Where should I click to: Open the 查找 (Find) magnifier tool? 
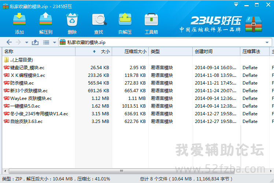(99, 19)
